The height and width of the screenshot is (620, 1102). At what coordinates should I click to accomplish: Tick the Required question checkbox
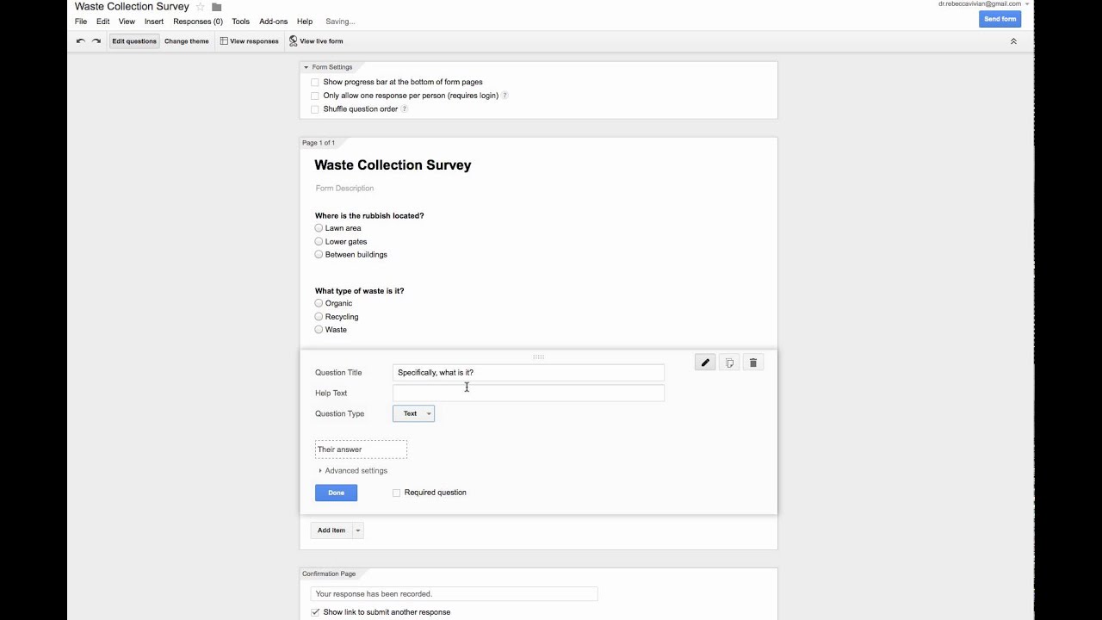397,493
